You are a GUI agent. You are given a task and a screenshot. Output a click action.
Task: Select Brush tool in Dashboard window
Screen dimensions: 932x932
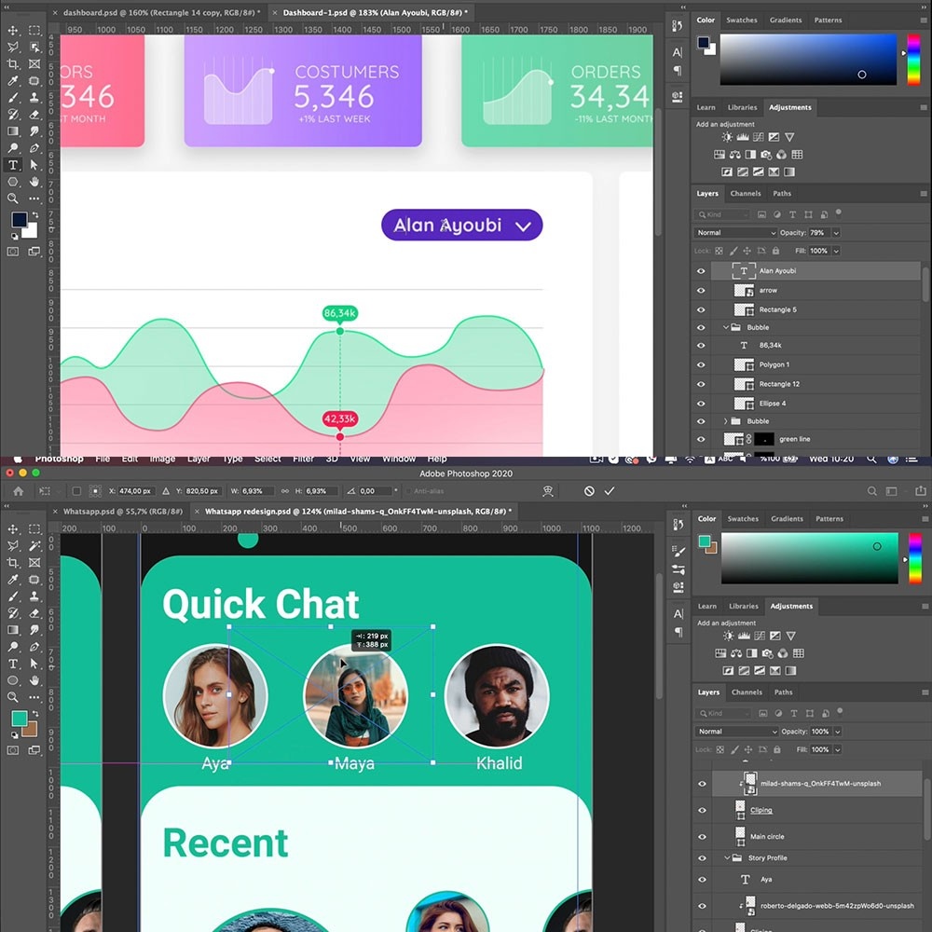point(12,98)
